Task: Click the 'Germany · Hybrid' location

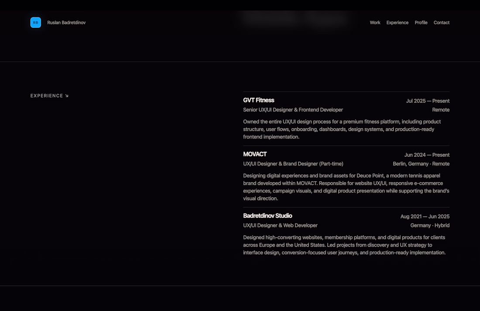Action: point(430,225)
